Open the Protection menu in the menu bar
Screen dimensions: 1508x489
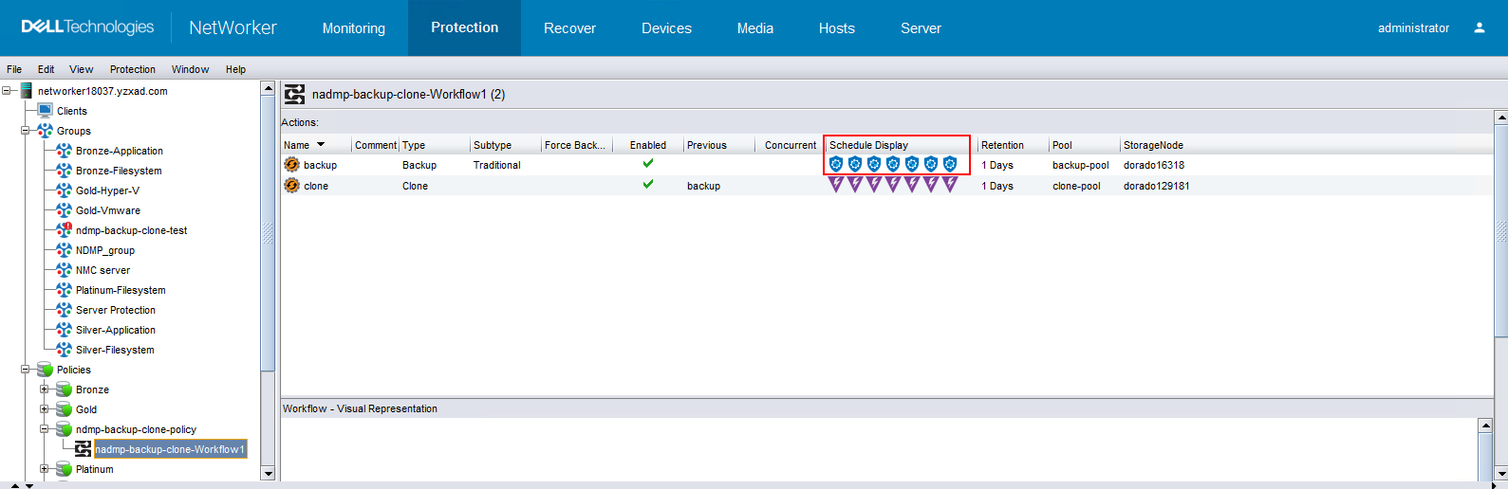133,69
